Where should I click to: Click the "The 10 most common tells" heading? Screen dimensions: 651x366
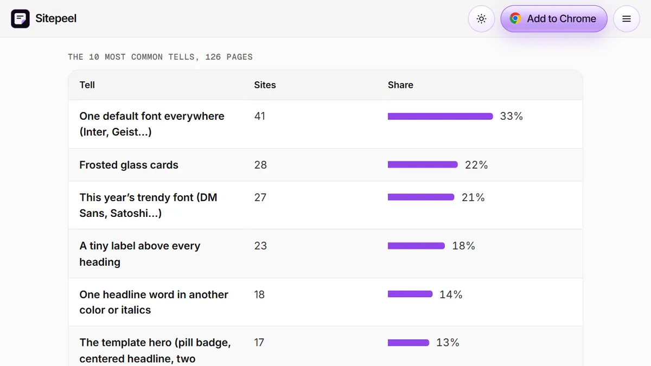coord(160,57)
